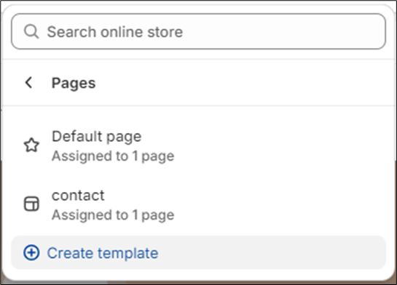Screen dimensions: 397x285
Task: Click the empty right side of search bar
Action: pos(283,31)
